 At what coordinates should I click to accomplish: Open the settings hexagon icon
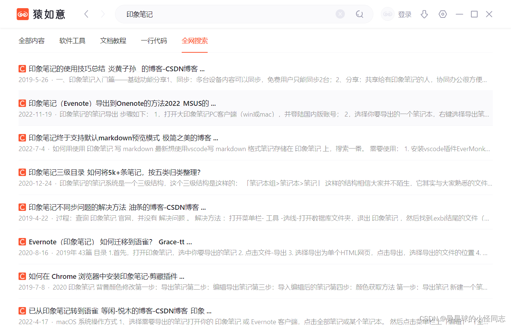point(442,14)
